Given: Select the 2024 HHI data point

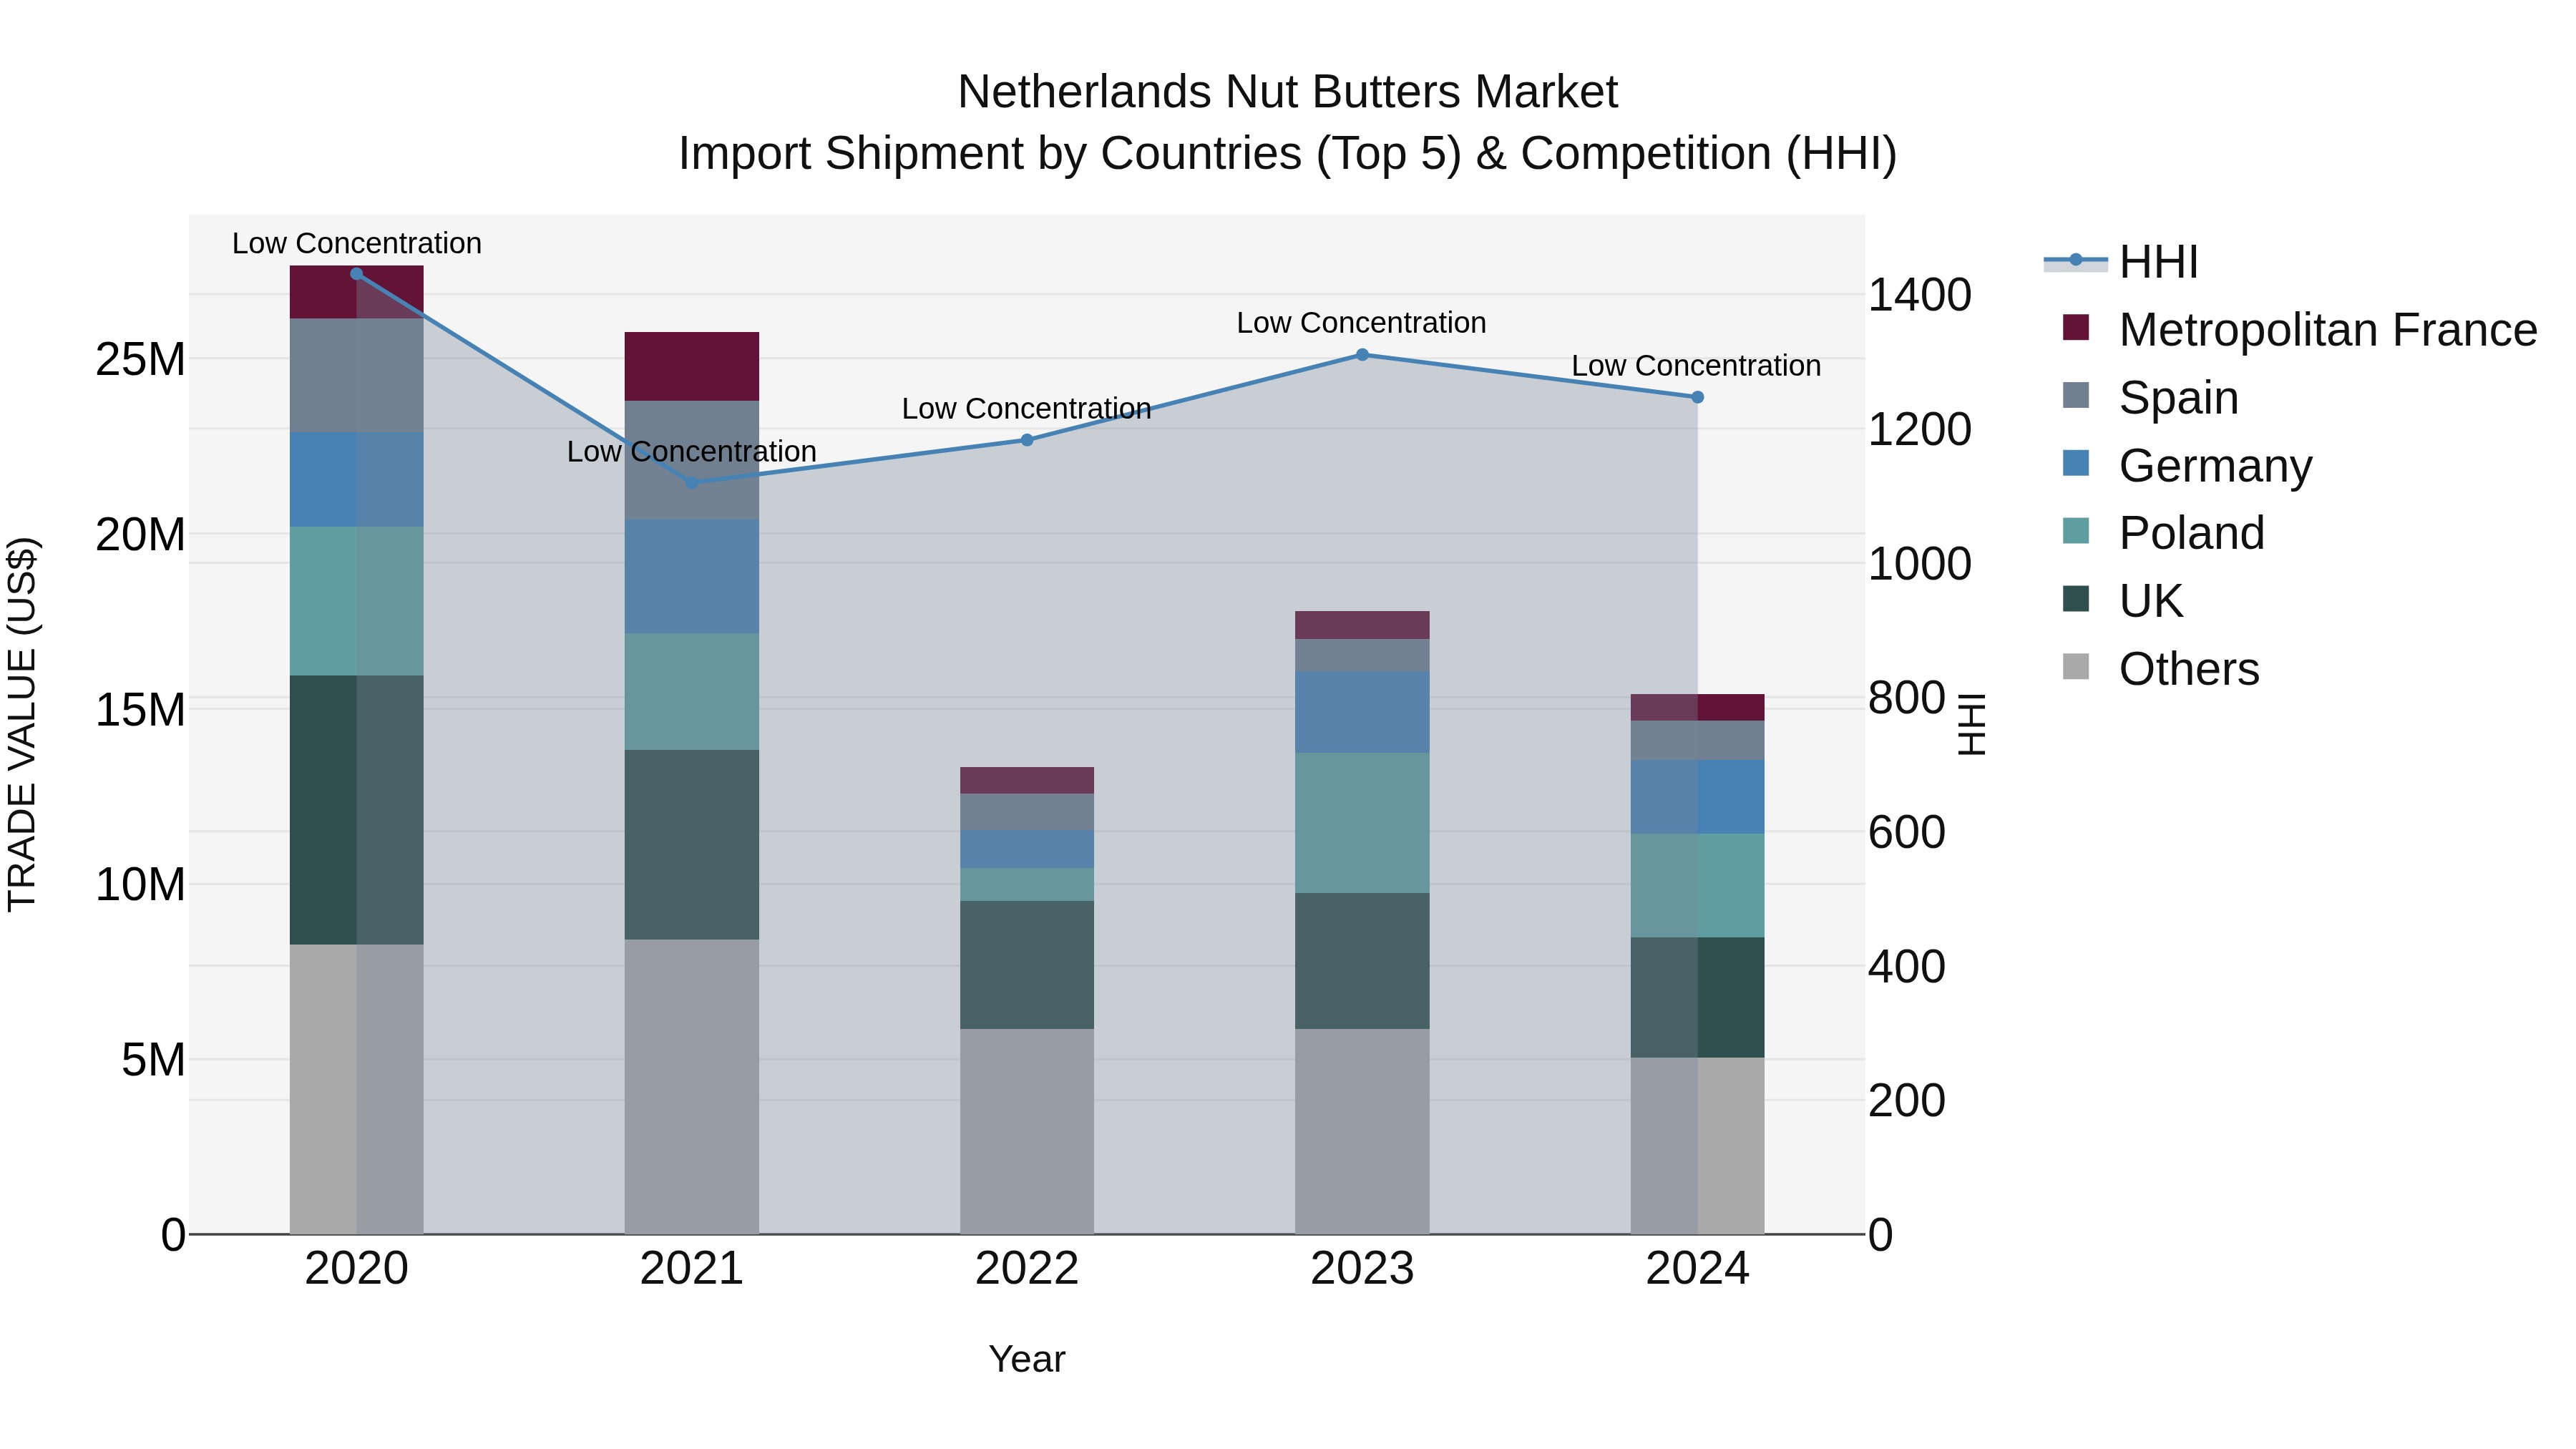Looking at the screenshot, I should point(1697,397).
